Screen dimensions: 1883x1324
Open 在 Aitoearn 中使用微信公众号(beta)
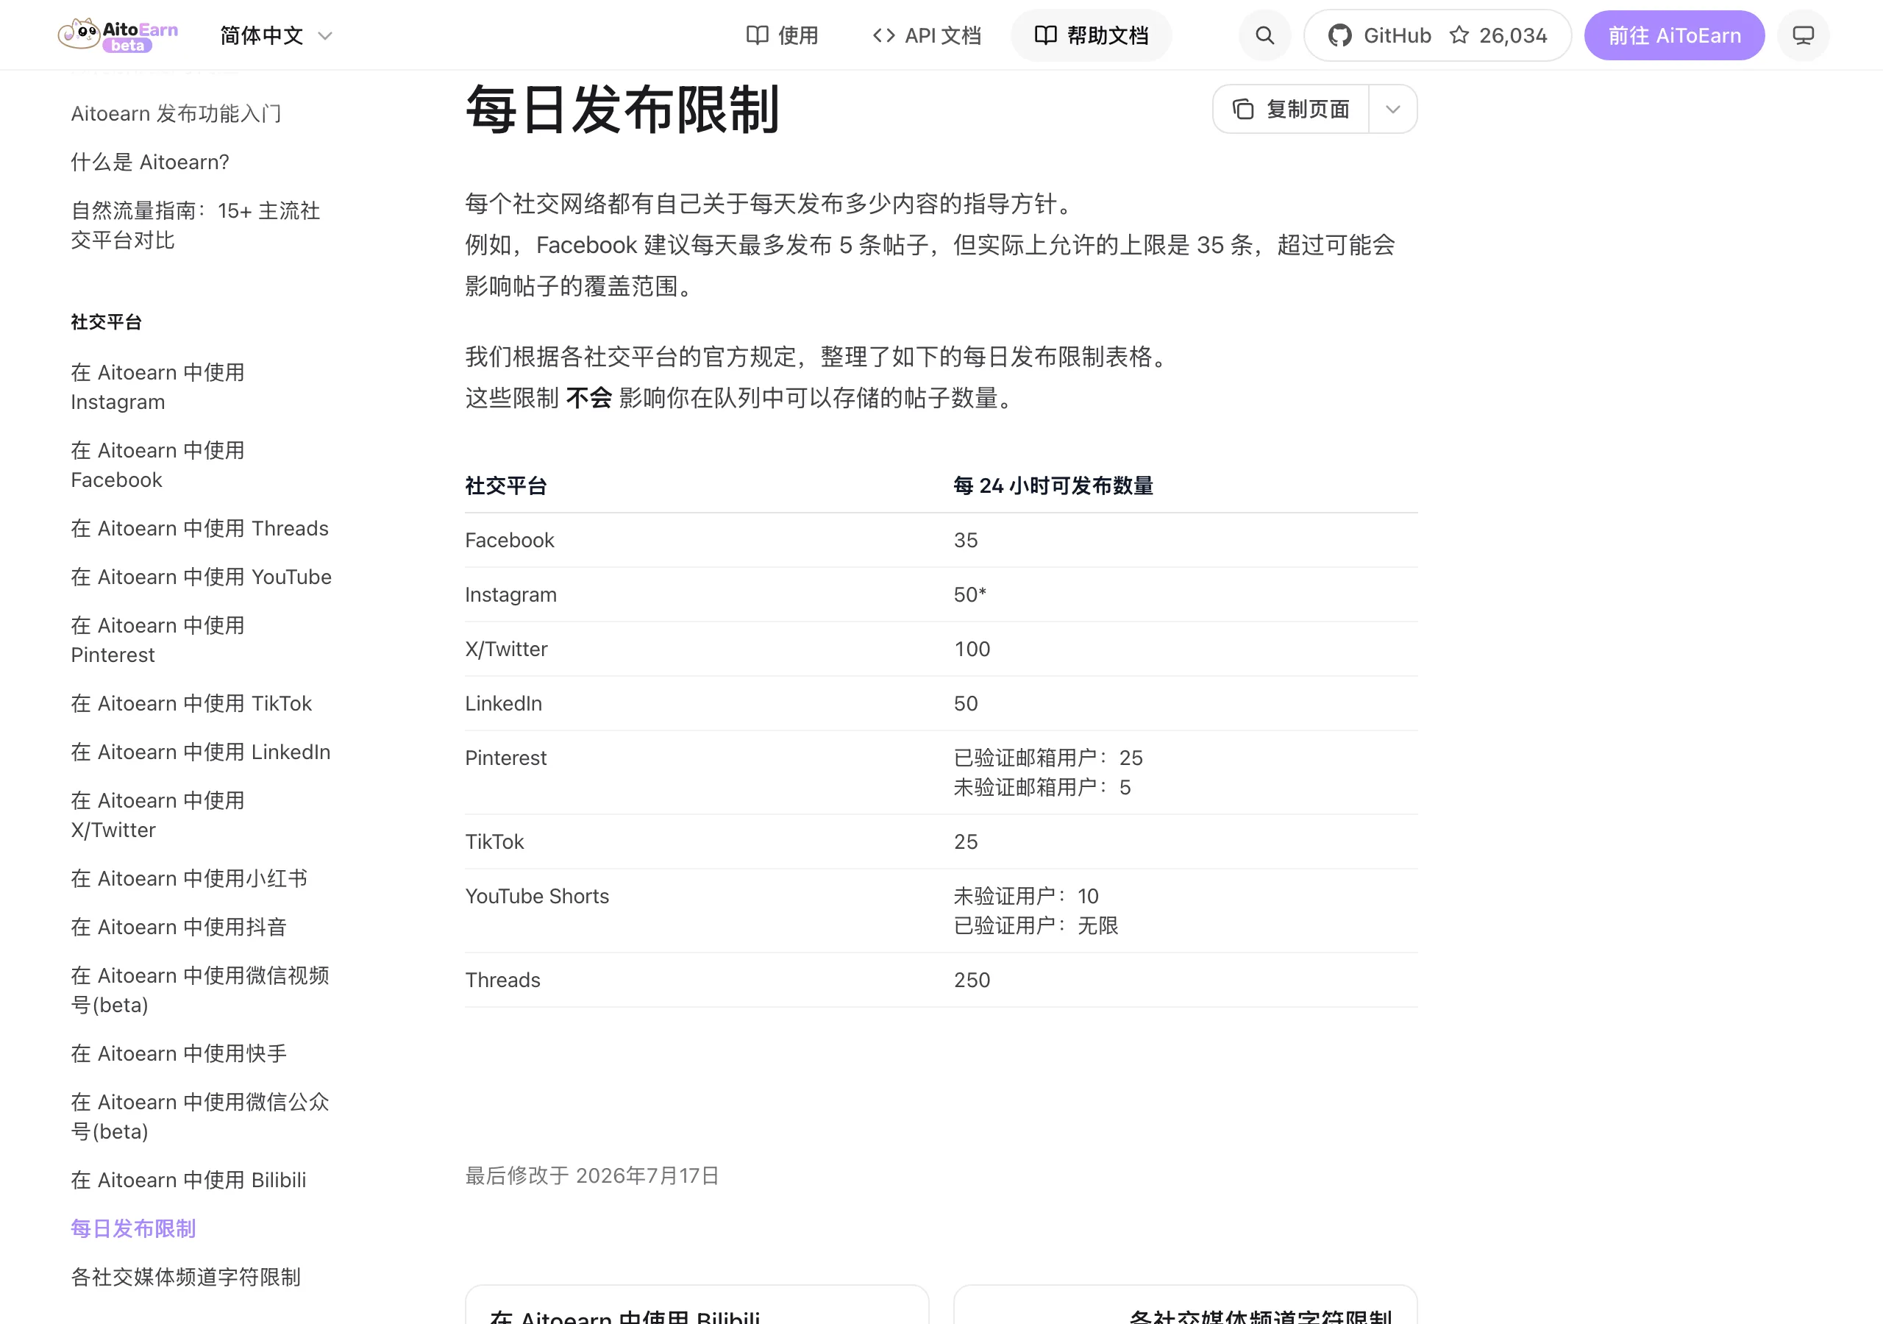coord(199,1115)
